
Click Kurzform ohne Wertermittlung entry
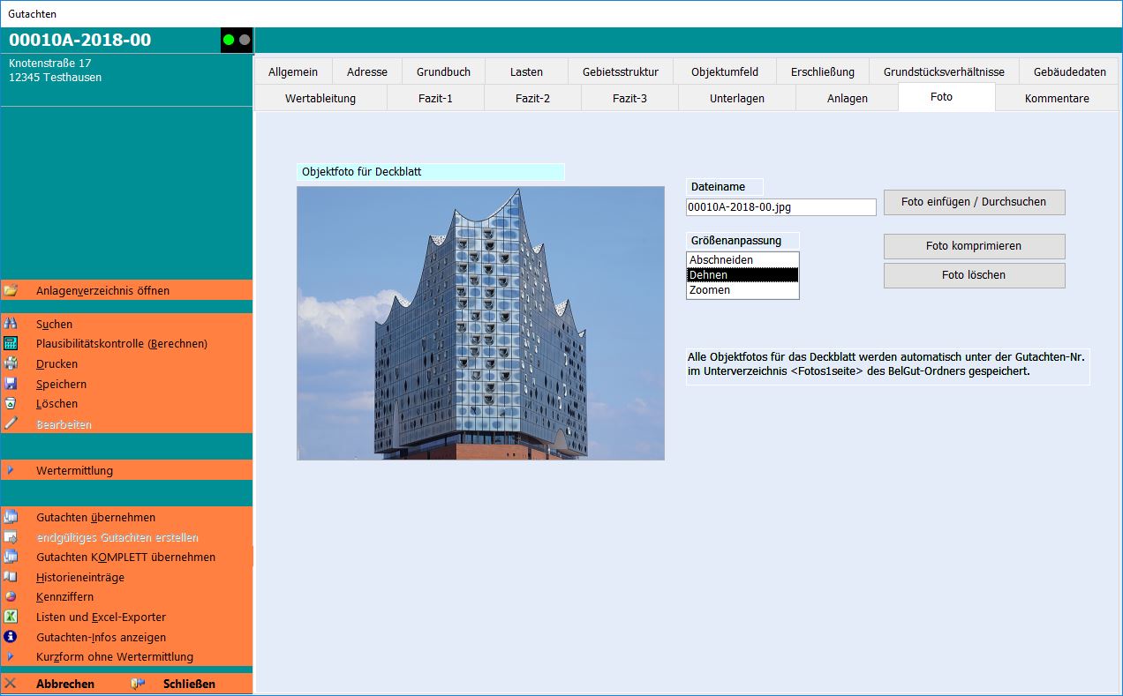(x=115, y=656)
